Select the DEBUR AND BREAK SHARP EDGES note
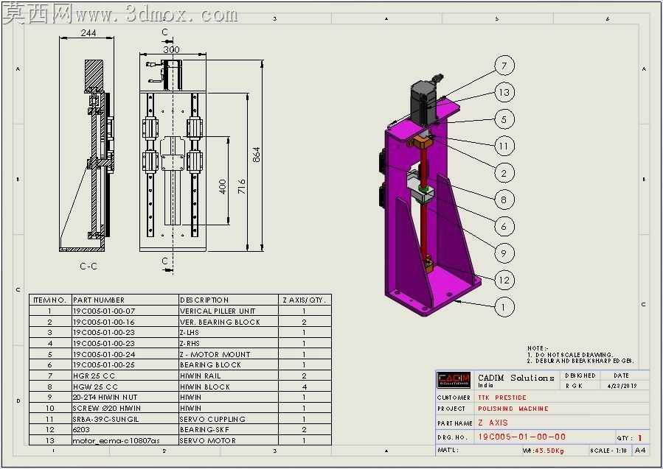 (580, 361)
